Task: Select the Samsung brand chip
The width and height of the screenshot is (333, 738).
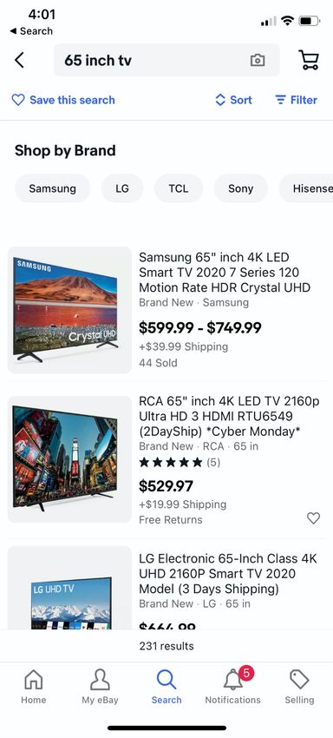Action: click(52, 188)
